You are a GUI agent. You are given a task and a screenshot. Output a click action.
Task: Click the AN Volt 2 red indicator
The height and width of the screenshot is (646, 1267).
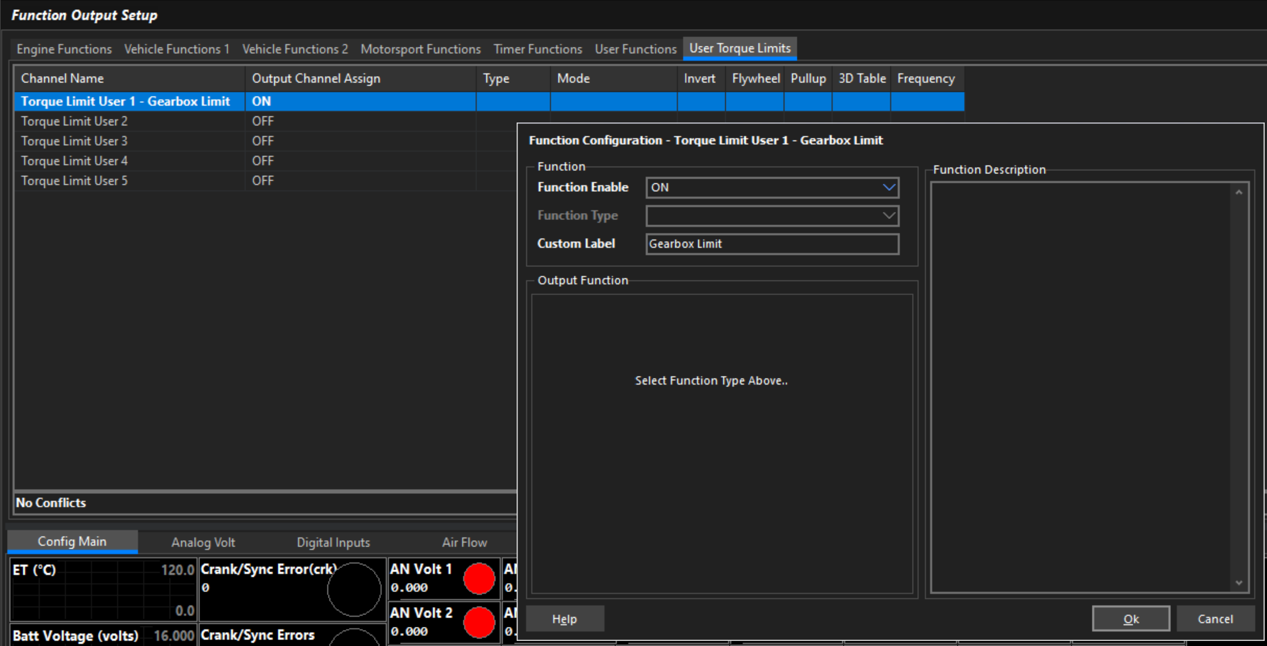coord(479,622)
